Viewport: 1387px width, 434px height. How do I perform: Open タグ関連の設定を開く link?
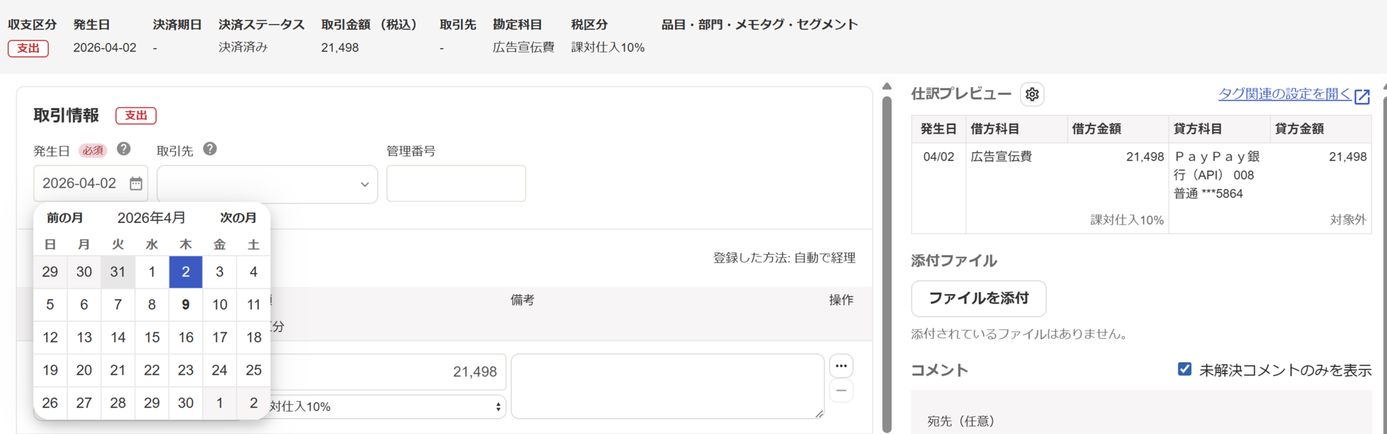coord(1284,94)
